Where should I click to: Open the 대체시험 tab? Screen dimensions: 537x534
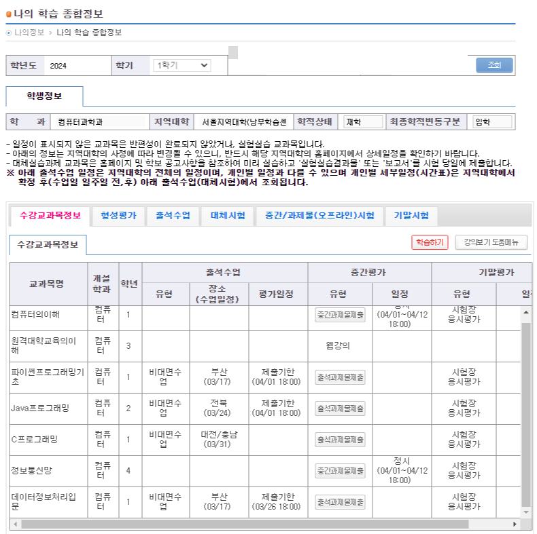pos(228,215)
